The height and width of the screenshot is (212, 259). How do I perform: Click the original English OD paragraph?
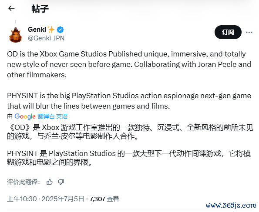point(129,64)
